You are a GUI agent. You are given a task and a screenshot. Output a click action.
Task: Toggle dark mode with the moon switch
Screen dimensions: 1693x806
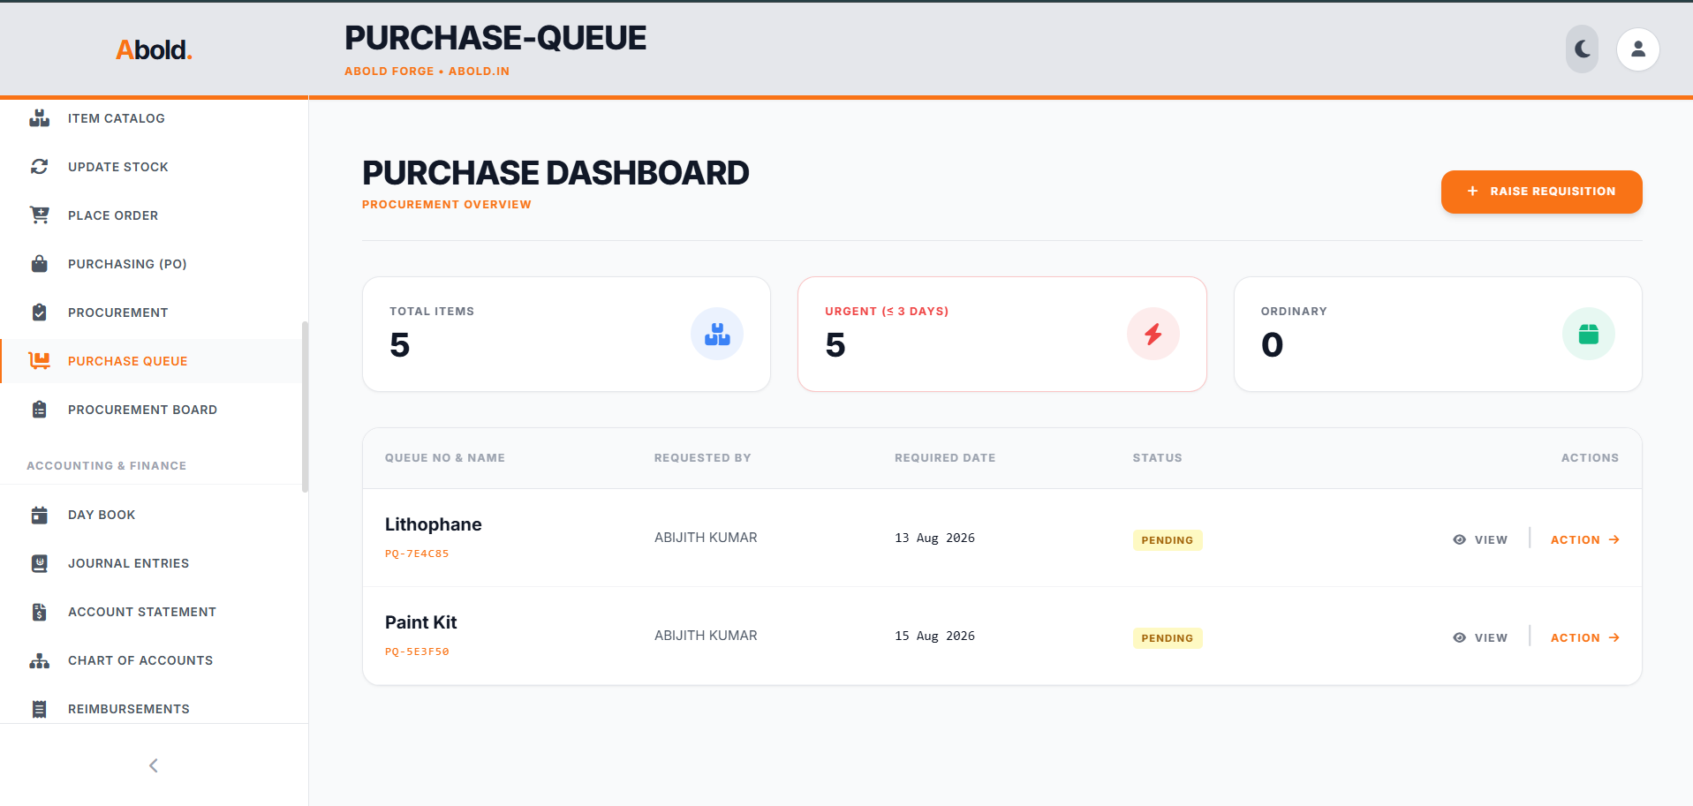click(1582, 49)
